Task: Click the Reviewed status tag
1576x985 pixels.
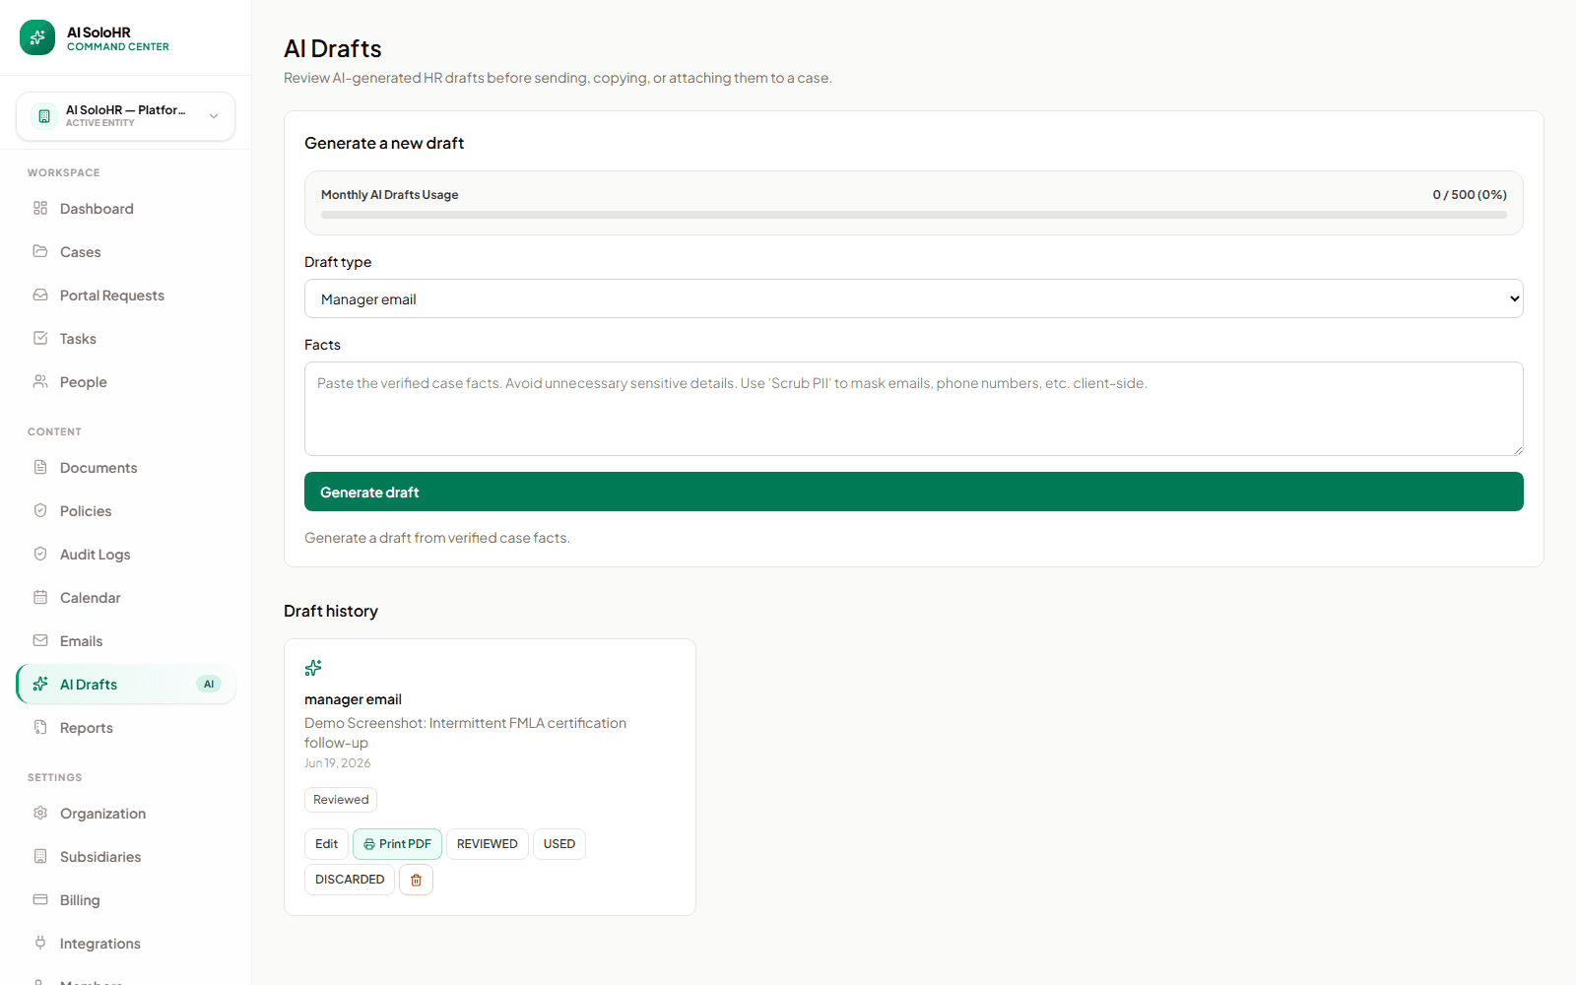Action: [x=341, y=800]
